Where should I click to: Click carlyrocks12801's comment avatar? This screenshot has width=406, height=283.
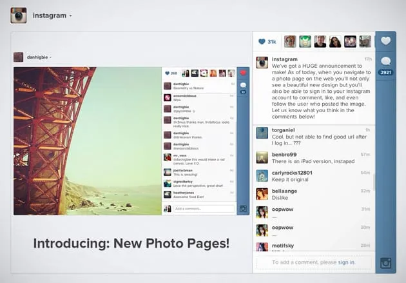(x=262, y=176)
